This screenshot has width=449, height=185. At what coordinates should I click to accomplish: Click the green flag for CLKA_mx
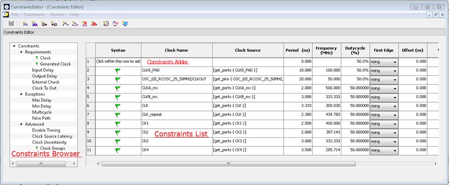point(118,88)
